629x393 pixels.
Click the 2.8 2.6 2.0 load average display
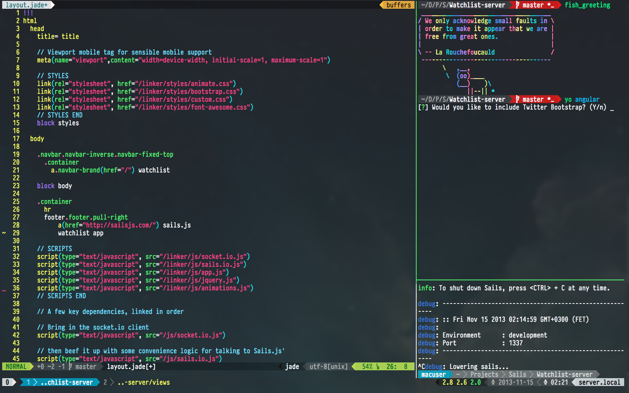pos(461,382)
